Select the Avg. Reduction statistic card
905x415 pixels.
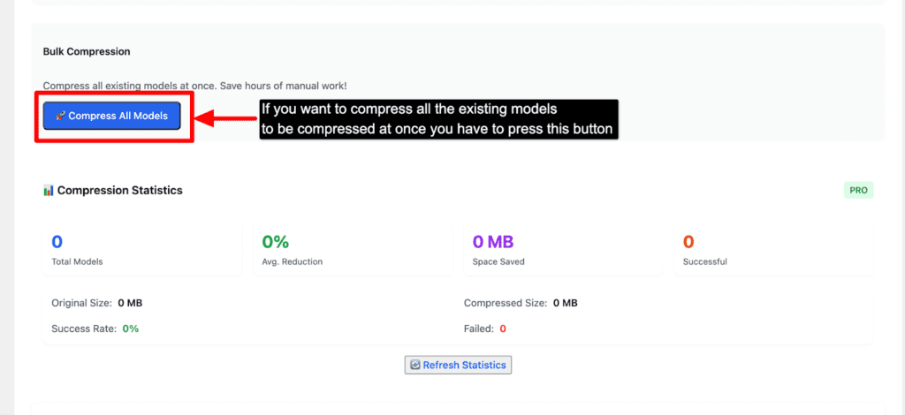(352, 250)
